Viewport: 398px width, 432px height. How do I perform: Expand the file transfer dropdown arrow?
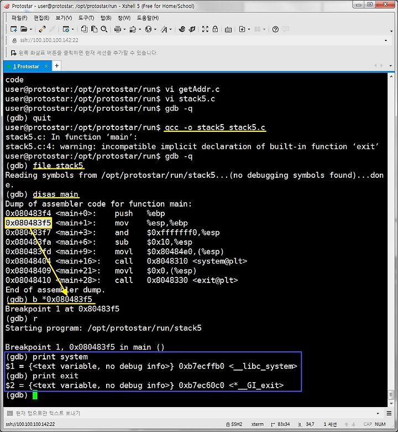coord(140,29)
